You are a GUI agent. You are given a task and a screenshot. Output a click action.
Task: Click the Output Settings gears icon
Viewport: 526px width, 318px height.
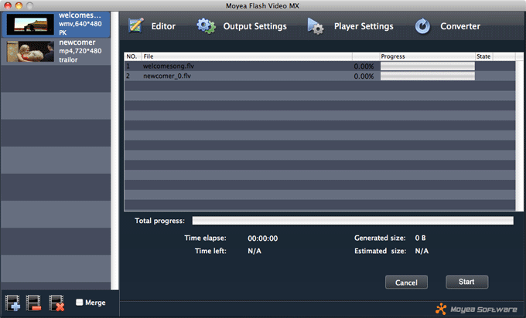pyautogui.click(x=206, y=26)
